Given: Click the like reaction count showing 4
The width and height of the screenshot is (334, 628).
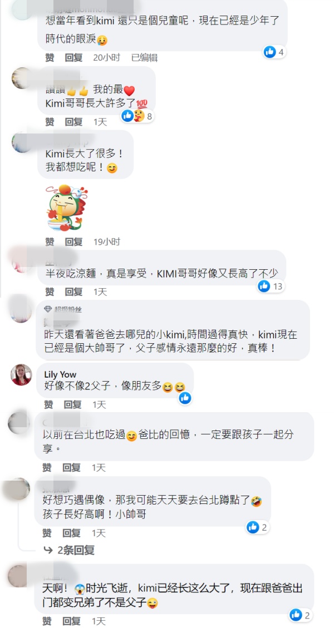Looking at the screenshot, I should click(274, 52).
